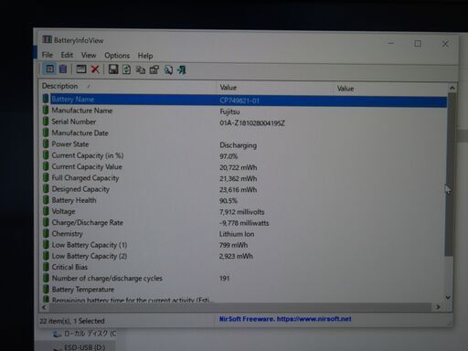The width and height of the screenshot is (468, 351).
Task: Open the File menu
Action: (x=48, y=55)
